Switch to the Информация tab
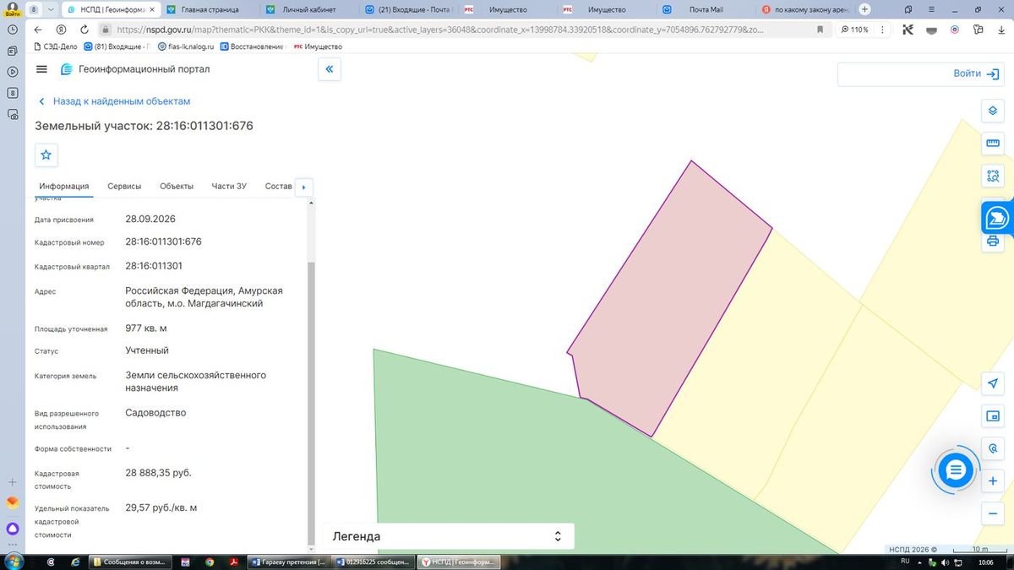This screenshot has width=1014, height=570. 64,187
